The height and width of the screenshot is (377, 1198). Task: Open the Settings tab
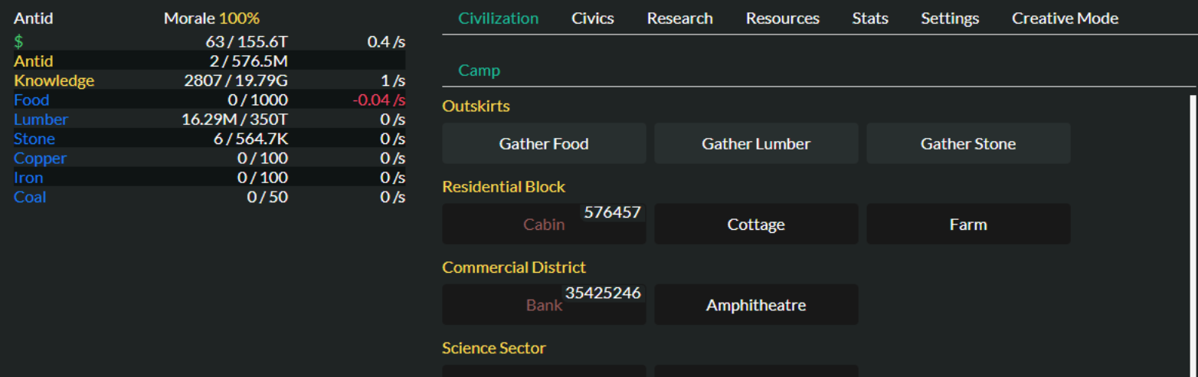(950, 18)
